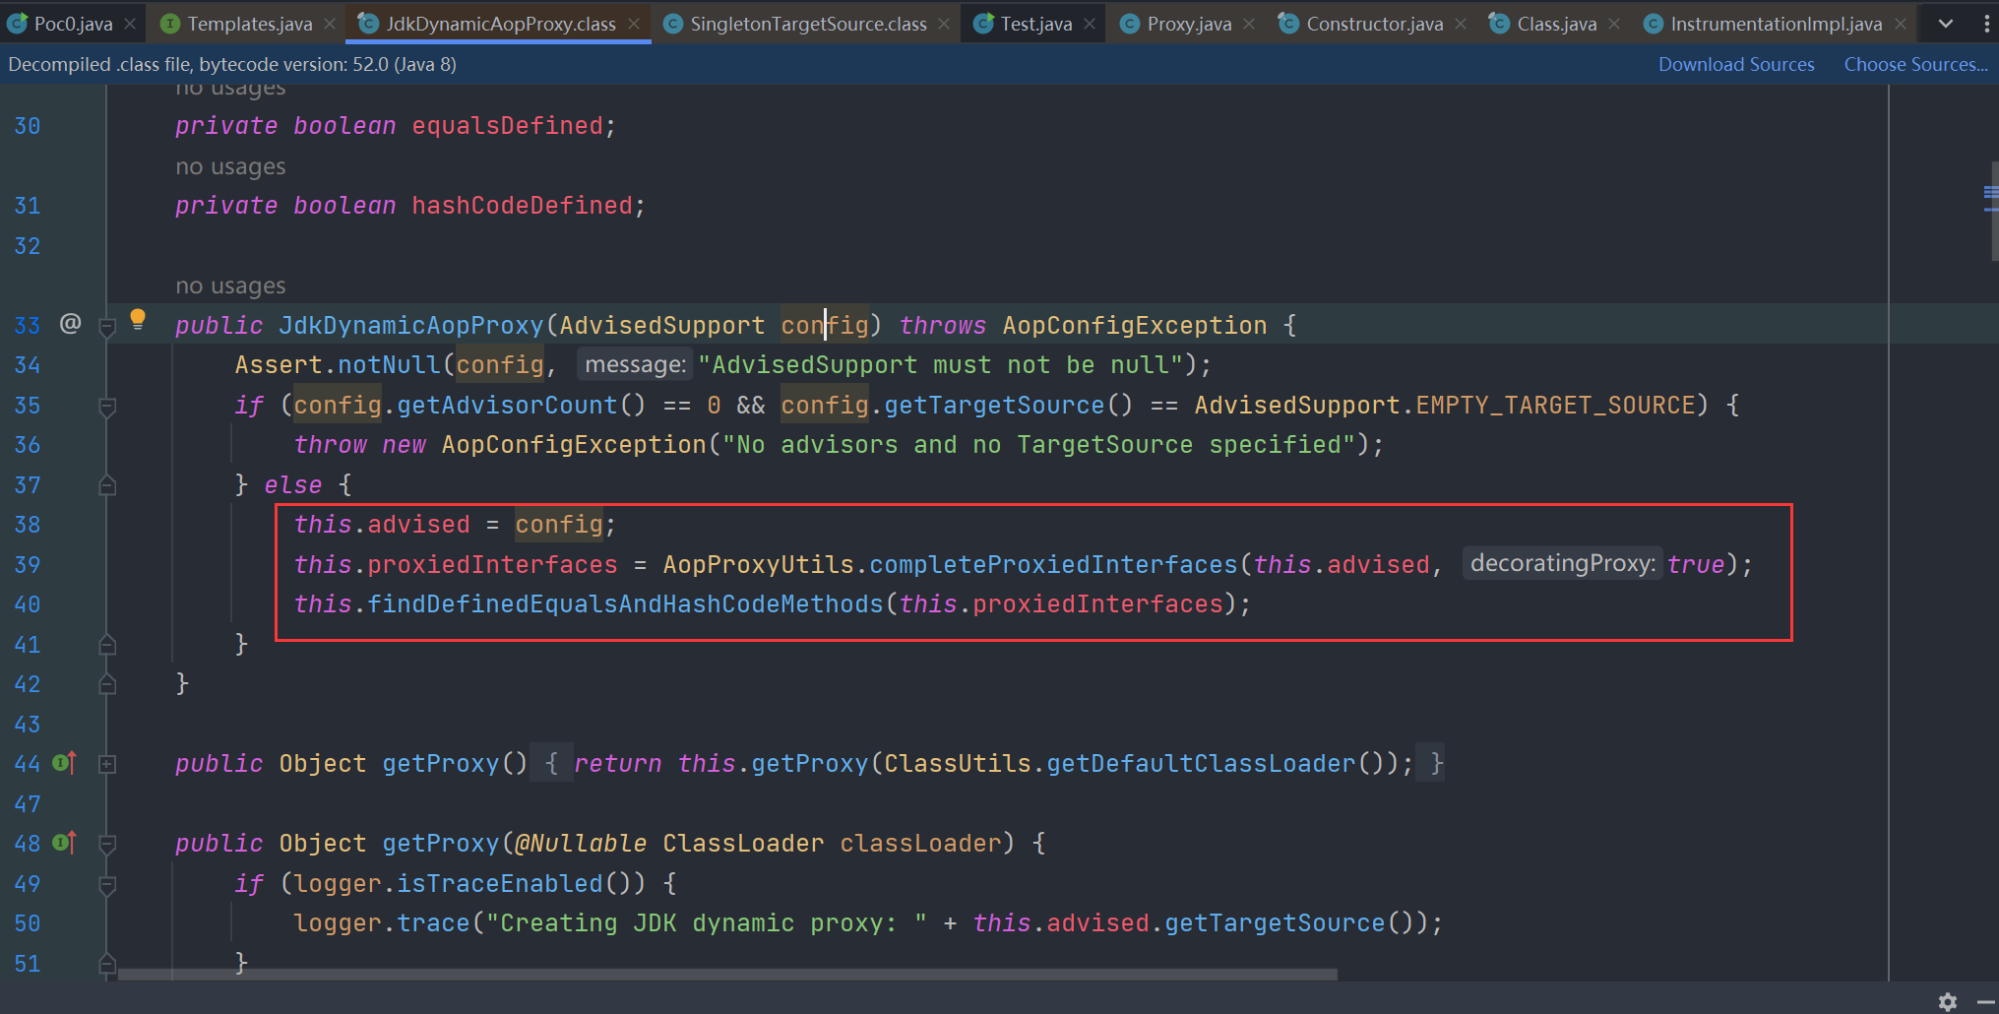
Task: Collapse the constructor fold on line 33
Action: coord(107,327)
